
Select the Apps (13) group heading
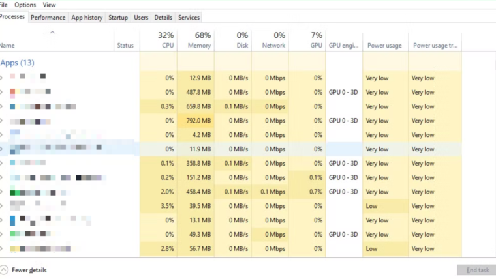[x=18, y=63]
